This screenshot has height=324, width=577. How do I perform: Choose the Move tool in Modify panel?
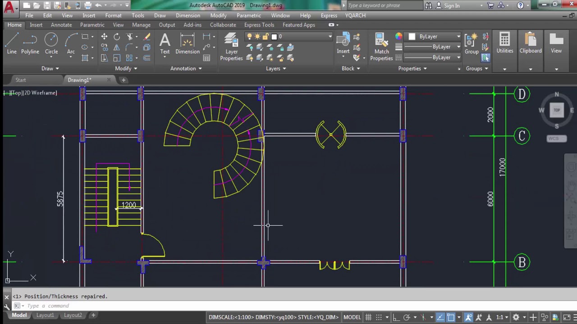pyautogui.click(x=104, y=36)
